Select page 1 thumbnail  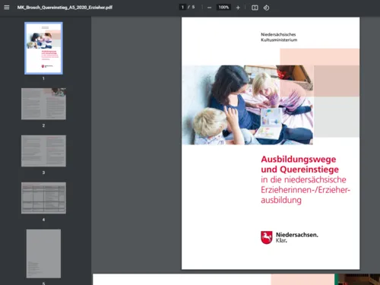(43, 48)
